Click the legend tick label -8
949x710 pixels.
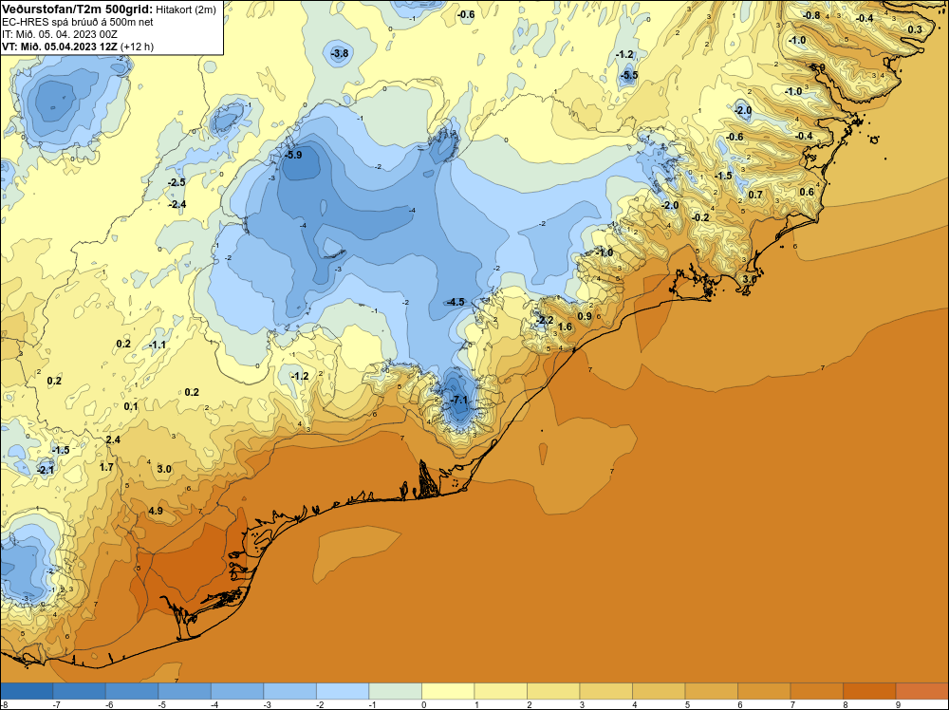[x=4, y=704]
